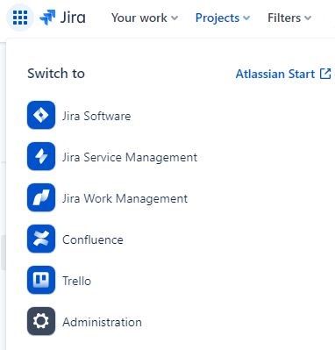Image resolution: width=335 pixels, height=350 pixels.
Task: Click the Trello icon
Action: tap(41, 280)
